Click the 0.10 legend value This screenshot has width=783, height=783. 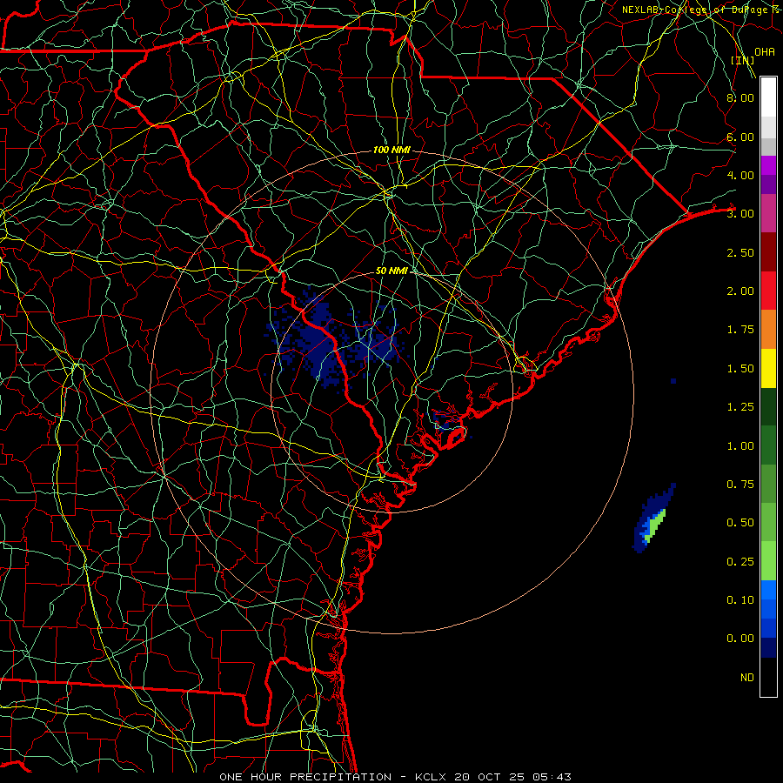740,600
